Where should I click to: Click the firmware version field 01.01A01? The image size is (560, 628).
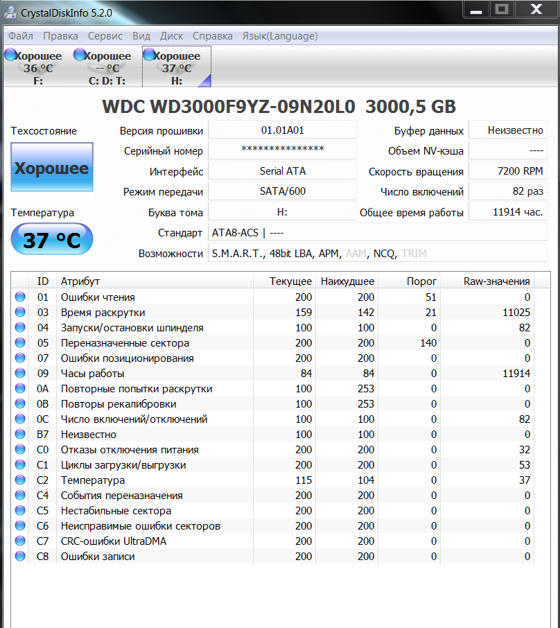[x=282, y=130]
